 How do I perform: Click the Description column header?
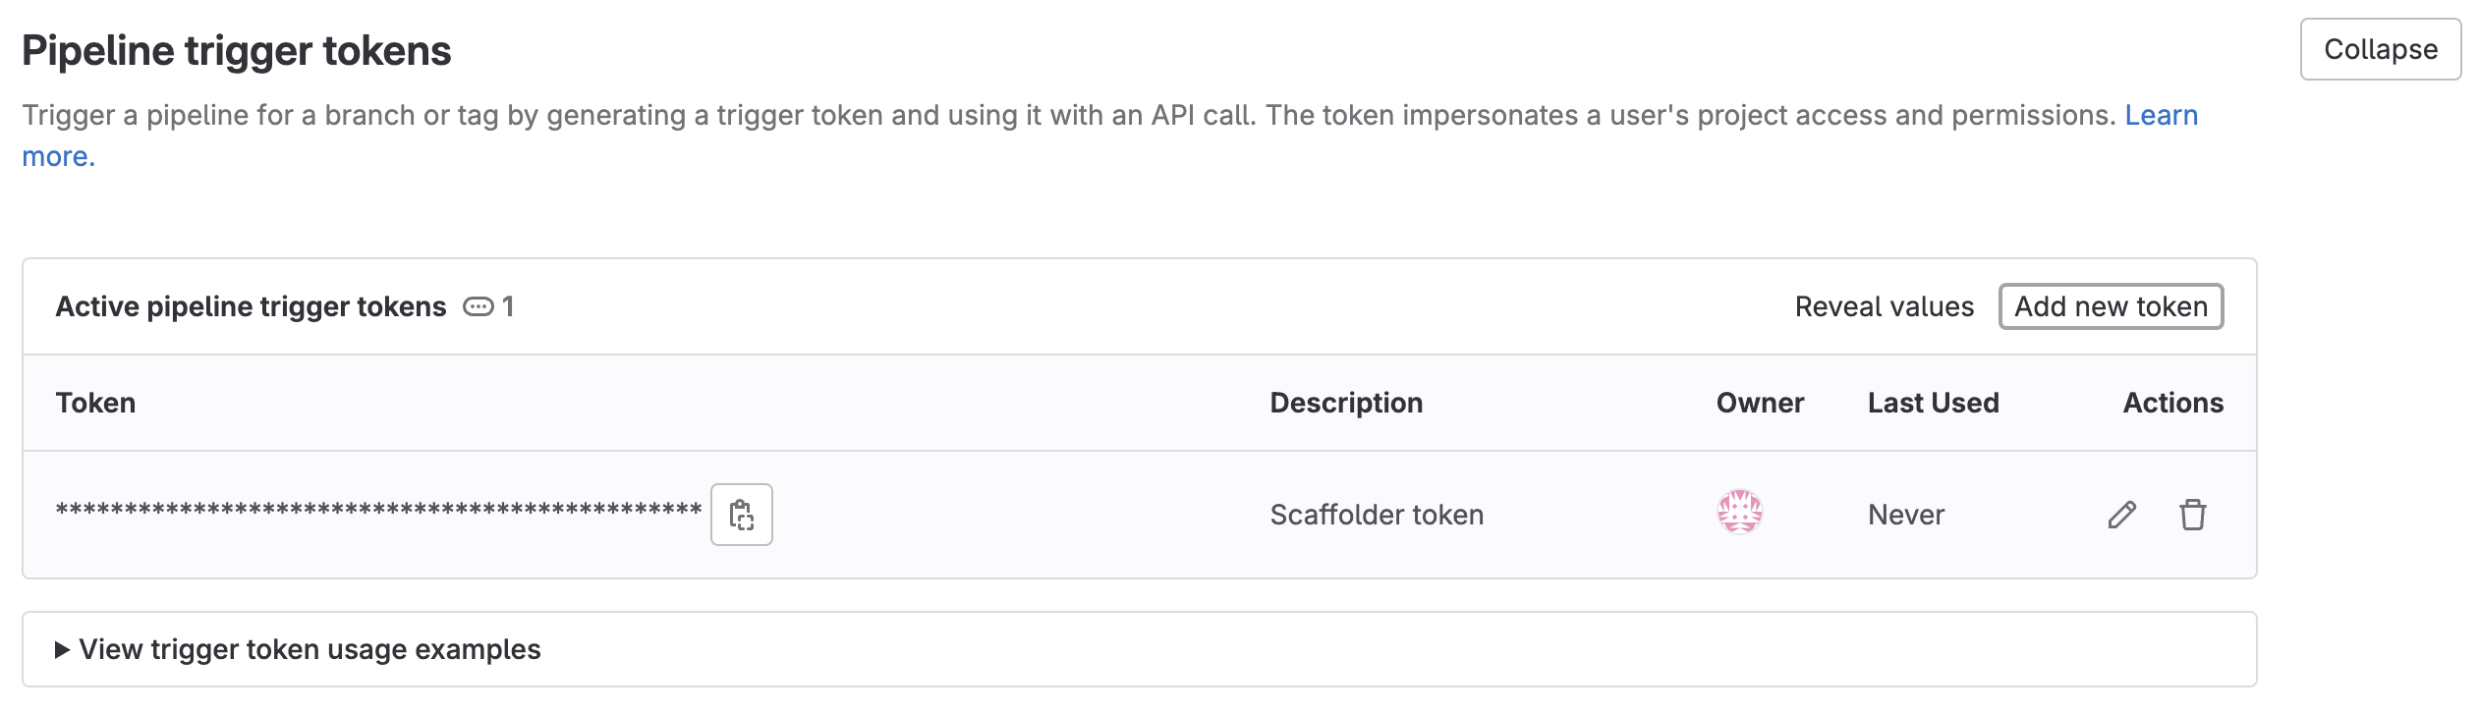pyautogui.click(x=1345, y=403)
